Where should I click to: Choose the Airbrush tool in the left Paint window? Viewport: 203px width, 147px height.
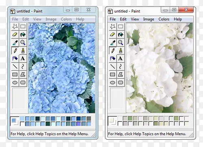pyautogui.click(x=15, y=58)
